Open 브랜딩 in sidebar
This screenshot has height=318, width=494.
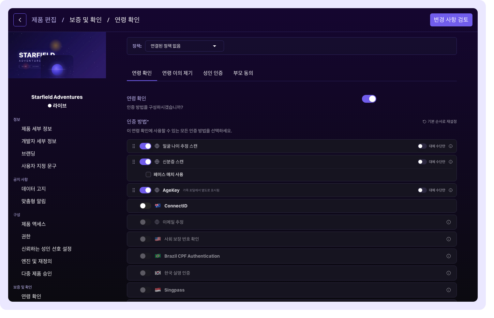click(28, 154)
